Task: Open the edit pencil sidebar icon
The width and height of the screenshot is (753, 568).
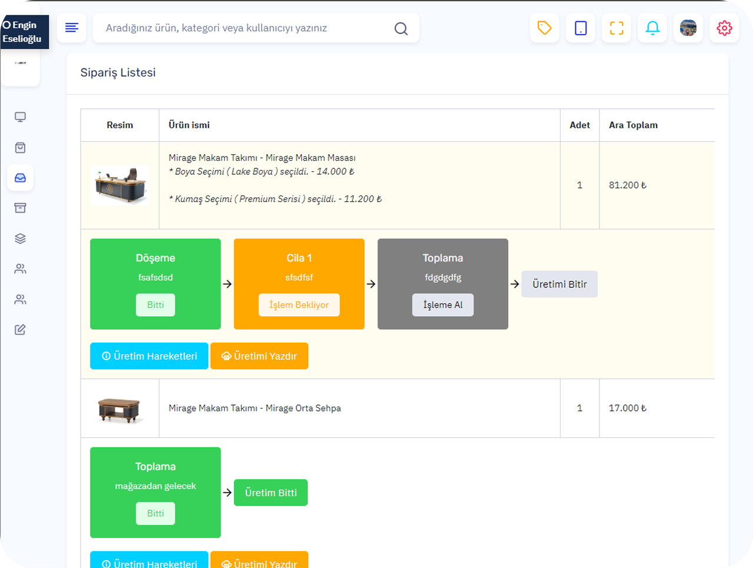Action: point(20,330)
